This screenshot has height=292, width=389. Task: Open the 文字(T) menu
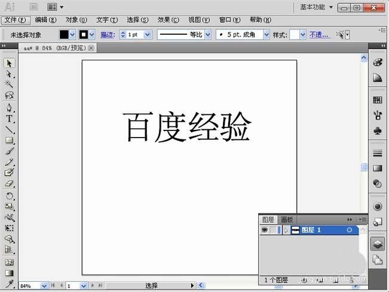point(107,20)
